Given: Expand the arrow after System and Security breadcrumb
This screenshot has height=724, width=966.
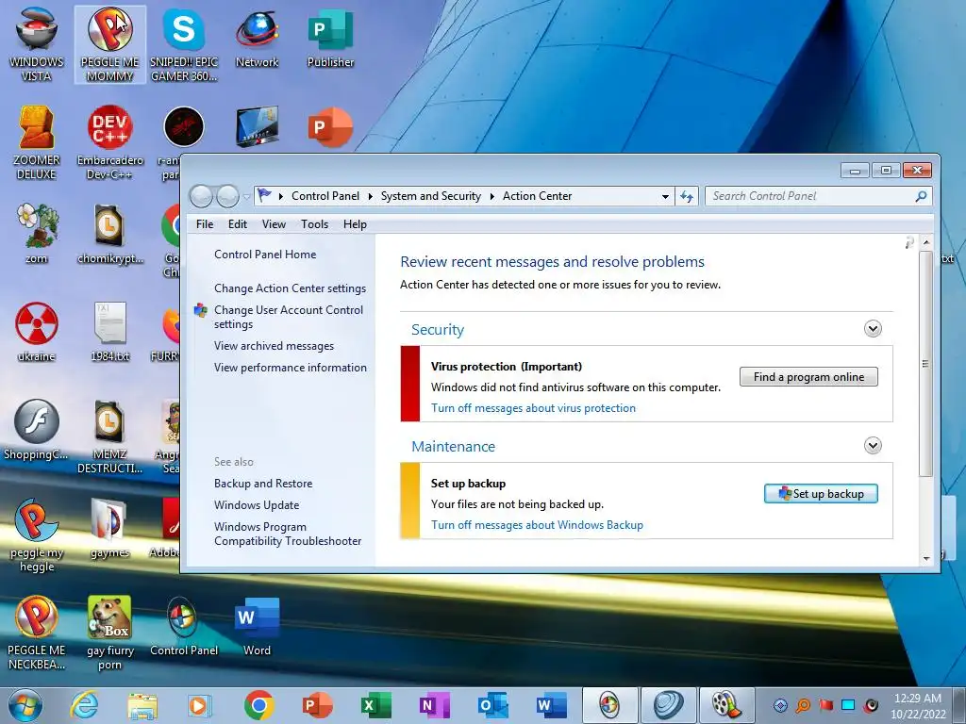Looking at the screenshot, I should pyautogui.click(x=491, y=196).
